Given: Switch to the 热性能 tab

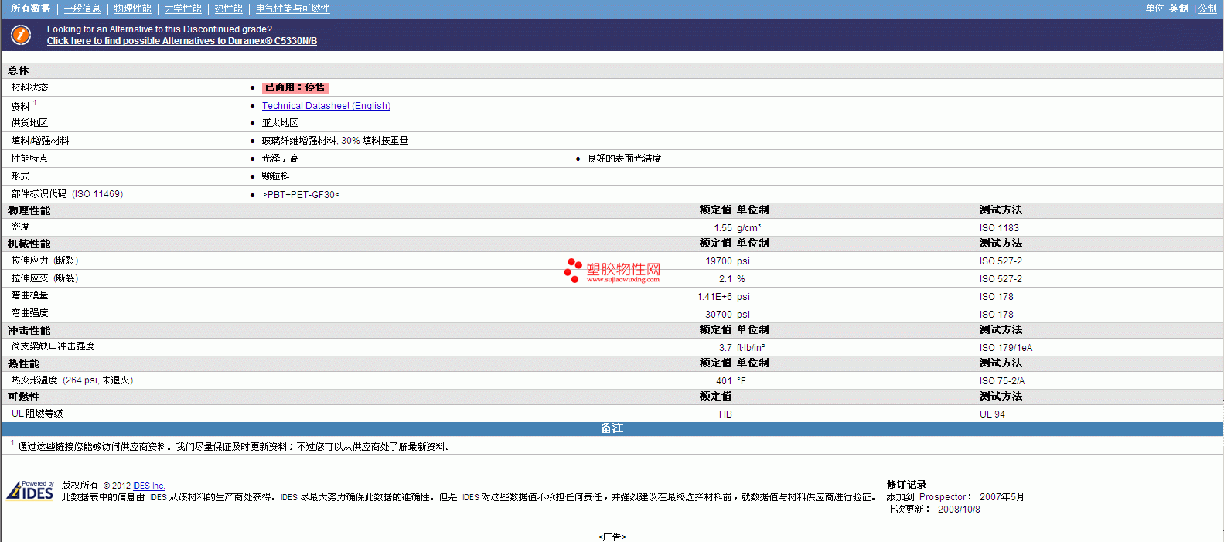Looking at the screenshot, I should coord(228,9).
